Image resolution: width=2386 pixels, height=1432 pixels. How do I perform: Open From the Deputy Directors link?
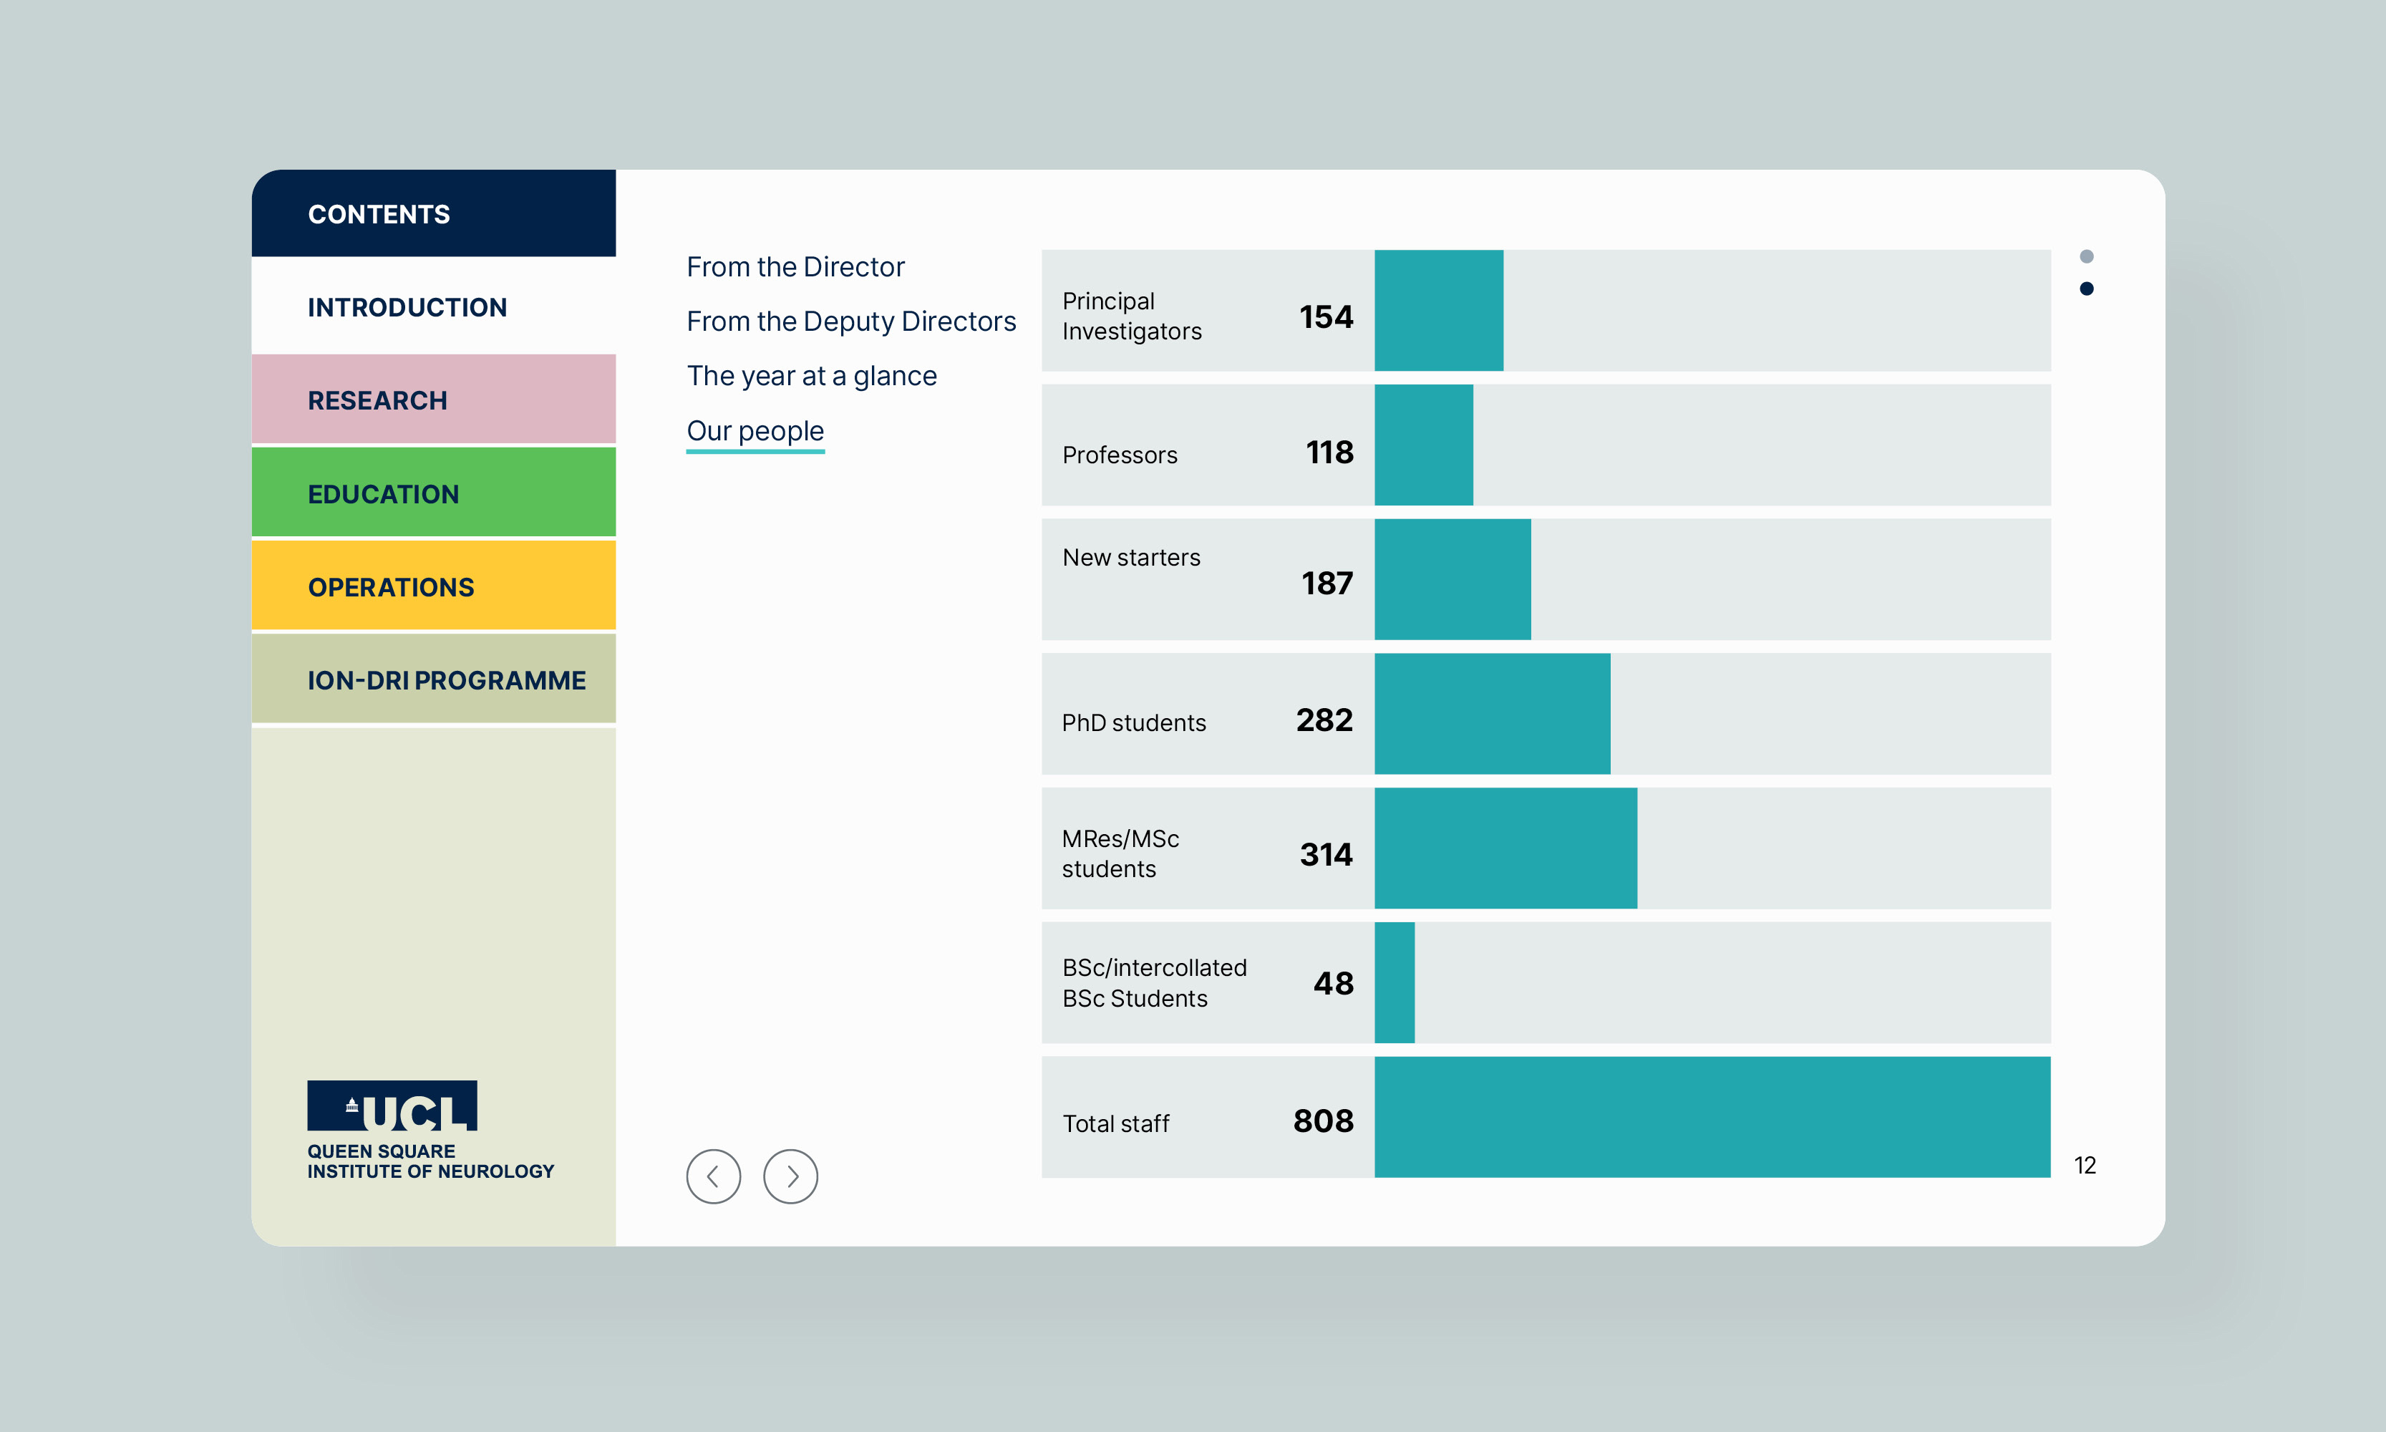(x=850, y=321)
